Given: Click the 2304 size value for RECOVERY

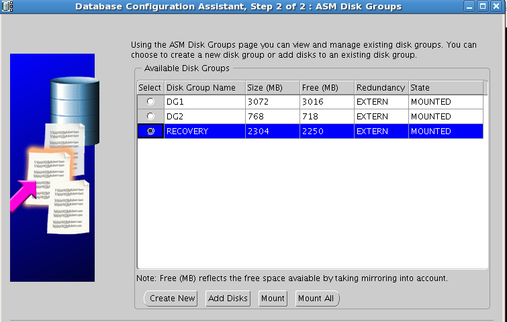Looking at the screenshot, I should 273,131.
